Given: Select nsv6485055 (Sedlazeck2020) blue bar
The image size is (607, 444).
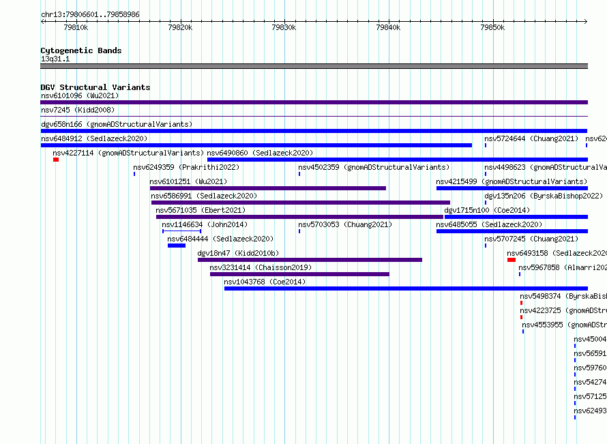Looking at the screenshot, I should (512, 231).
